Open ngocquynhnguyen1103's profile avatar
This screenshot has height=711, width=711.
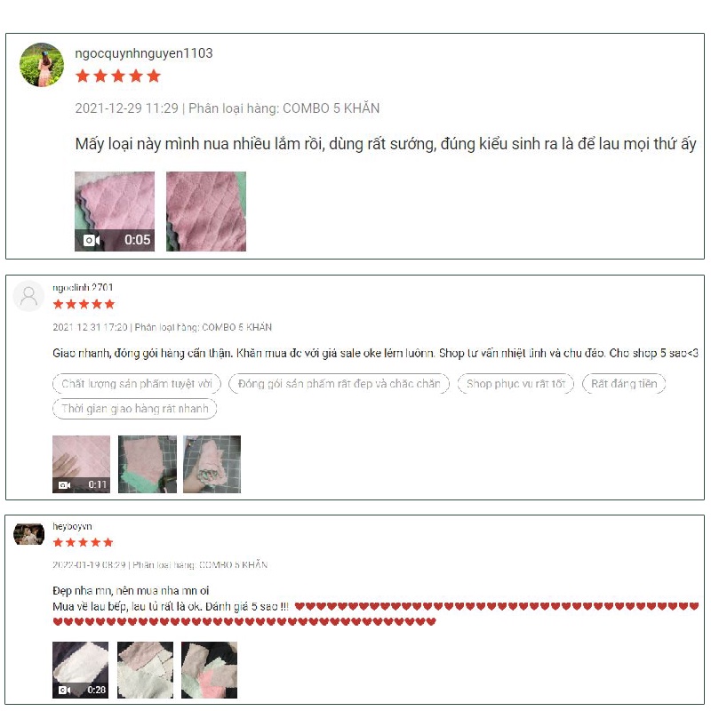click(x=42, y=65)
